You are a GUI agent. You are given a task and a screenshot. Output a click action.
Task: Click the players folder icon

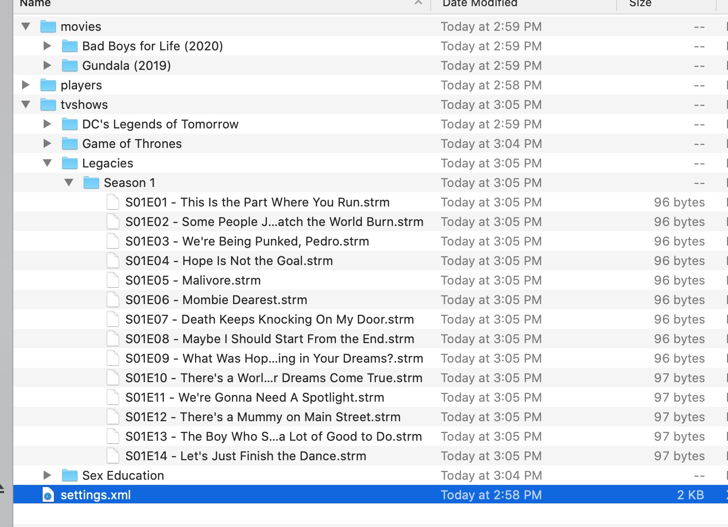coord(48,85)
